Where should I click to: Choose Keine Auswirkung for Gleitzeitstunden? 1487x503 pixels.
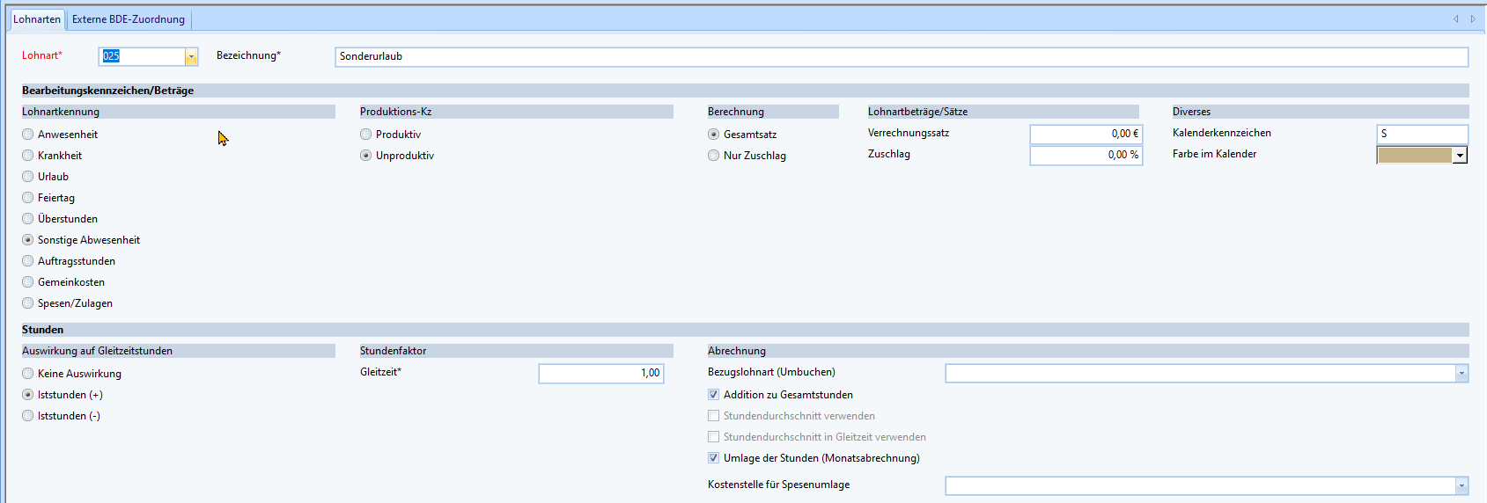tap(28, 374)
